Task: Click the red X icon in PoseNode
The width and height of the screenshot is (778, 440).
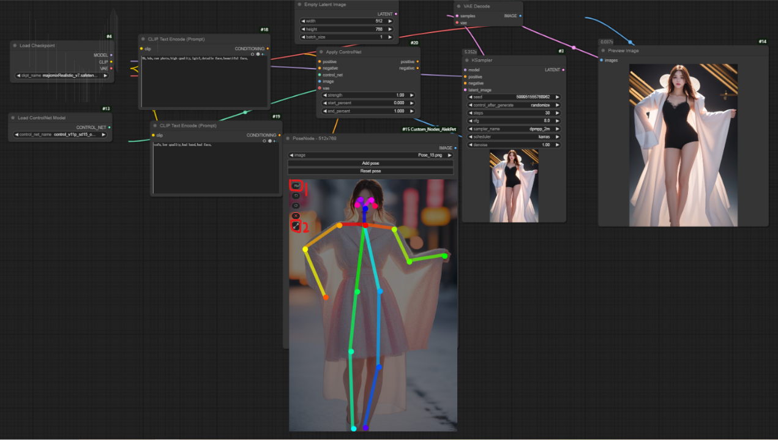Action: 296,216
